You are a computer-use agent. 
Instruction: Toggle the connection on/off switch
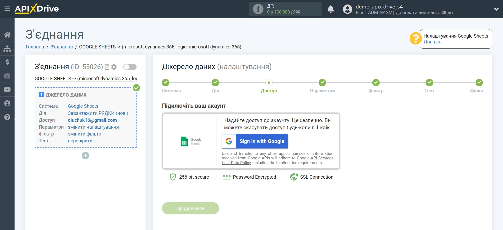(130, 67)
